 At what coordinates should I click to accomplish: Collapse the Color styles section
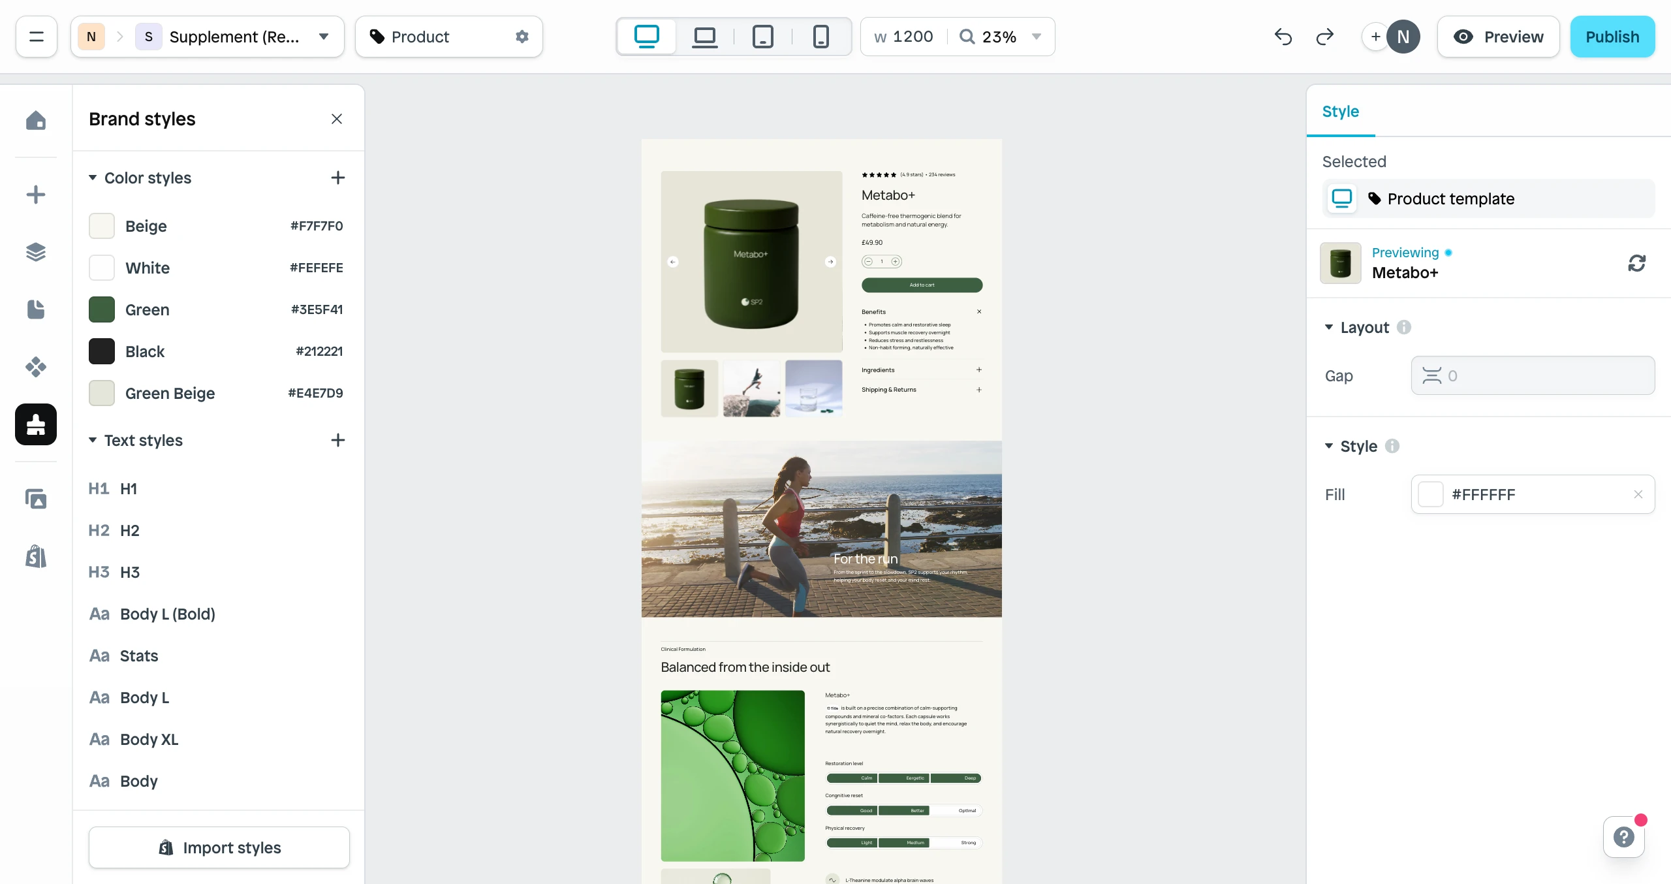[x=93, y=178]
